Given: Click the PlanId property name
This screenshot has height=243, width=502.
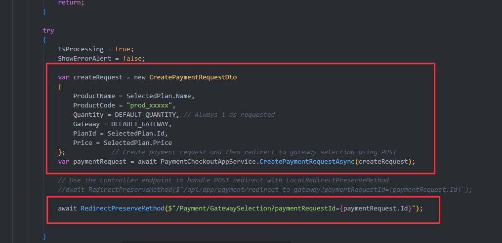Looking at the screenshot, I should 84,134.
